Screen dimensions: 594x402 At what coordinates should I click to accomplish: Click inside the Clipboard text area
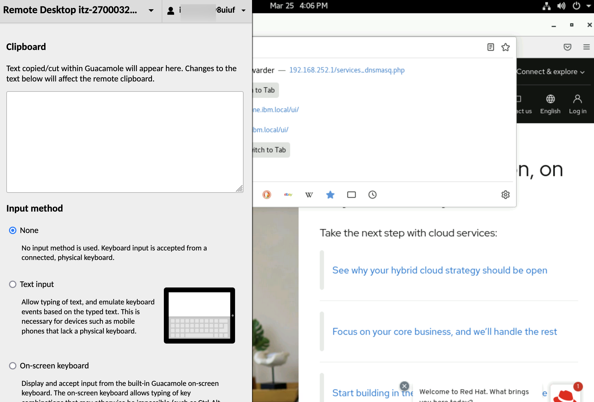coord(125,142)
